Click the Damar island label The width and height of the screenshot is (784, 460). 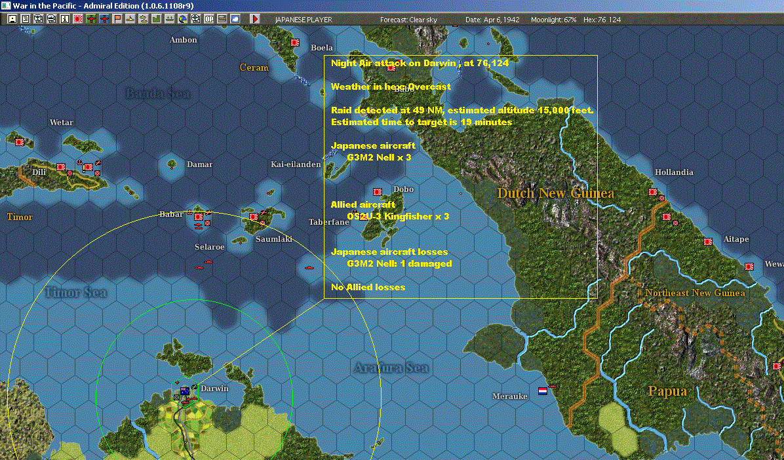(199, 164)
